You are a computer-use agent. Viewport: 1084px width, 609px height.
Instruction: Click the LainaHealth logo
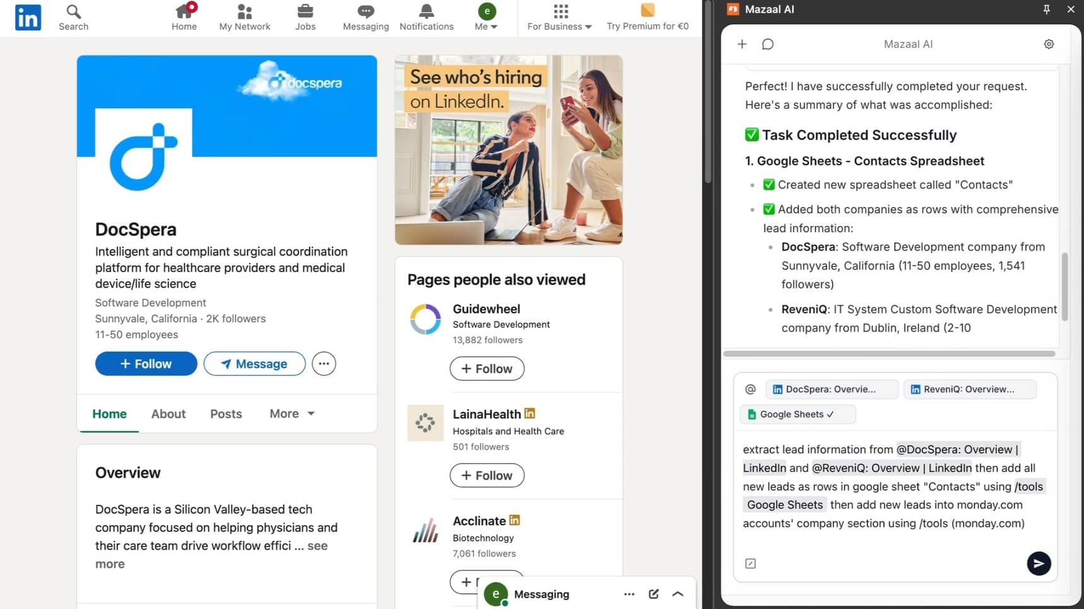click(425, 422)
